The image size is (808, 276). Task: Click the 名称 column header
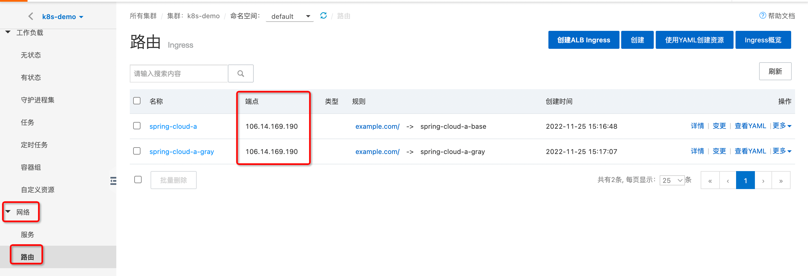[156, 101]
